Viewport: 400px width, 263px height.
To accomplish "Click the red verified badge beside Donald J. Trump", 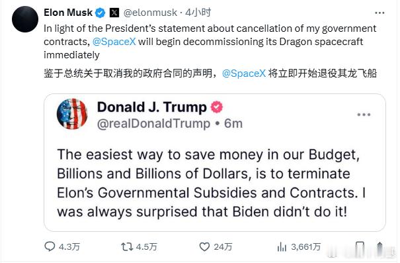I will pos(217,107).
